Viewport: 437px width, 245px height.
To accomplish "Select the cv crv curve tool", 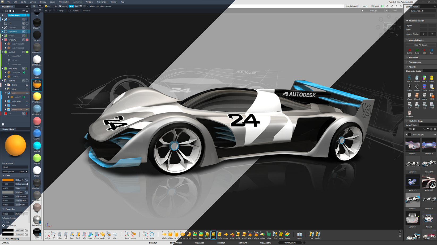I will [x=146, y=235].
